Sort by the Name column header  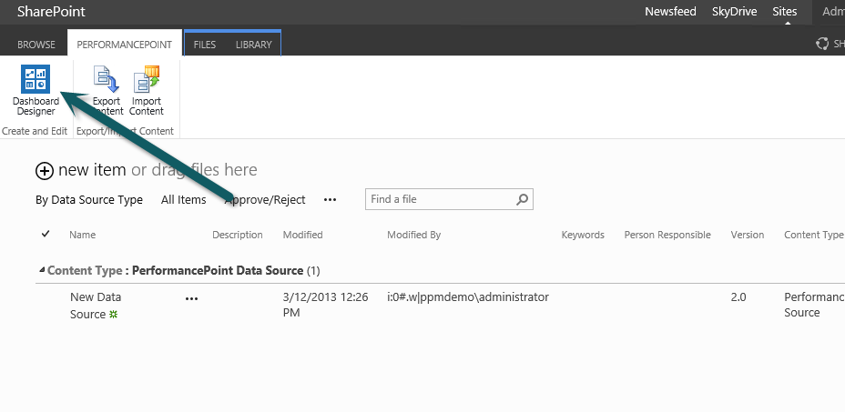(x=83, y=235)
